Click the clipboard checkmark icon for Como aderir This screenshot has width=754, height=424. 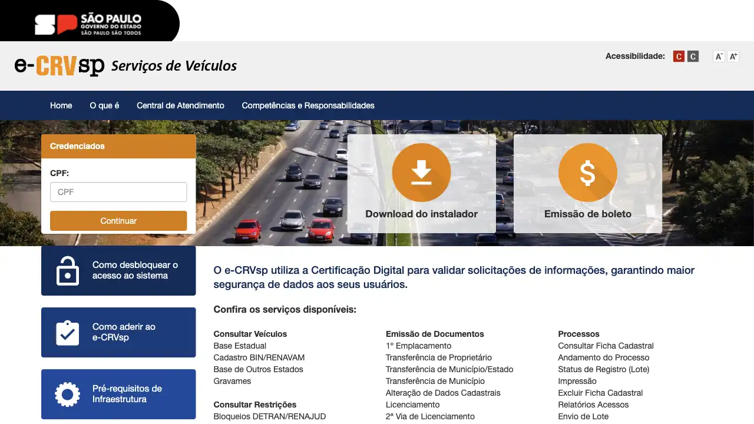pyautogui.click(x=67, y=332)
